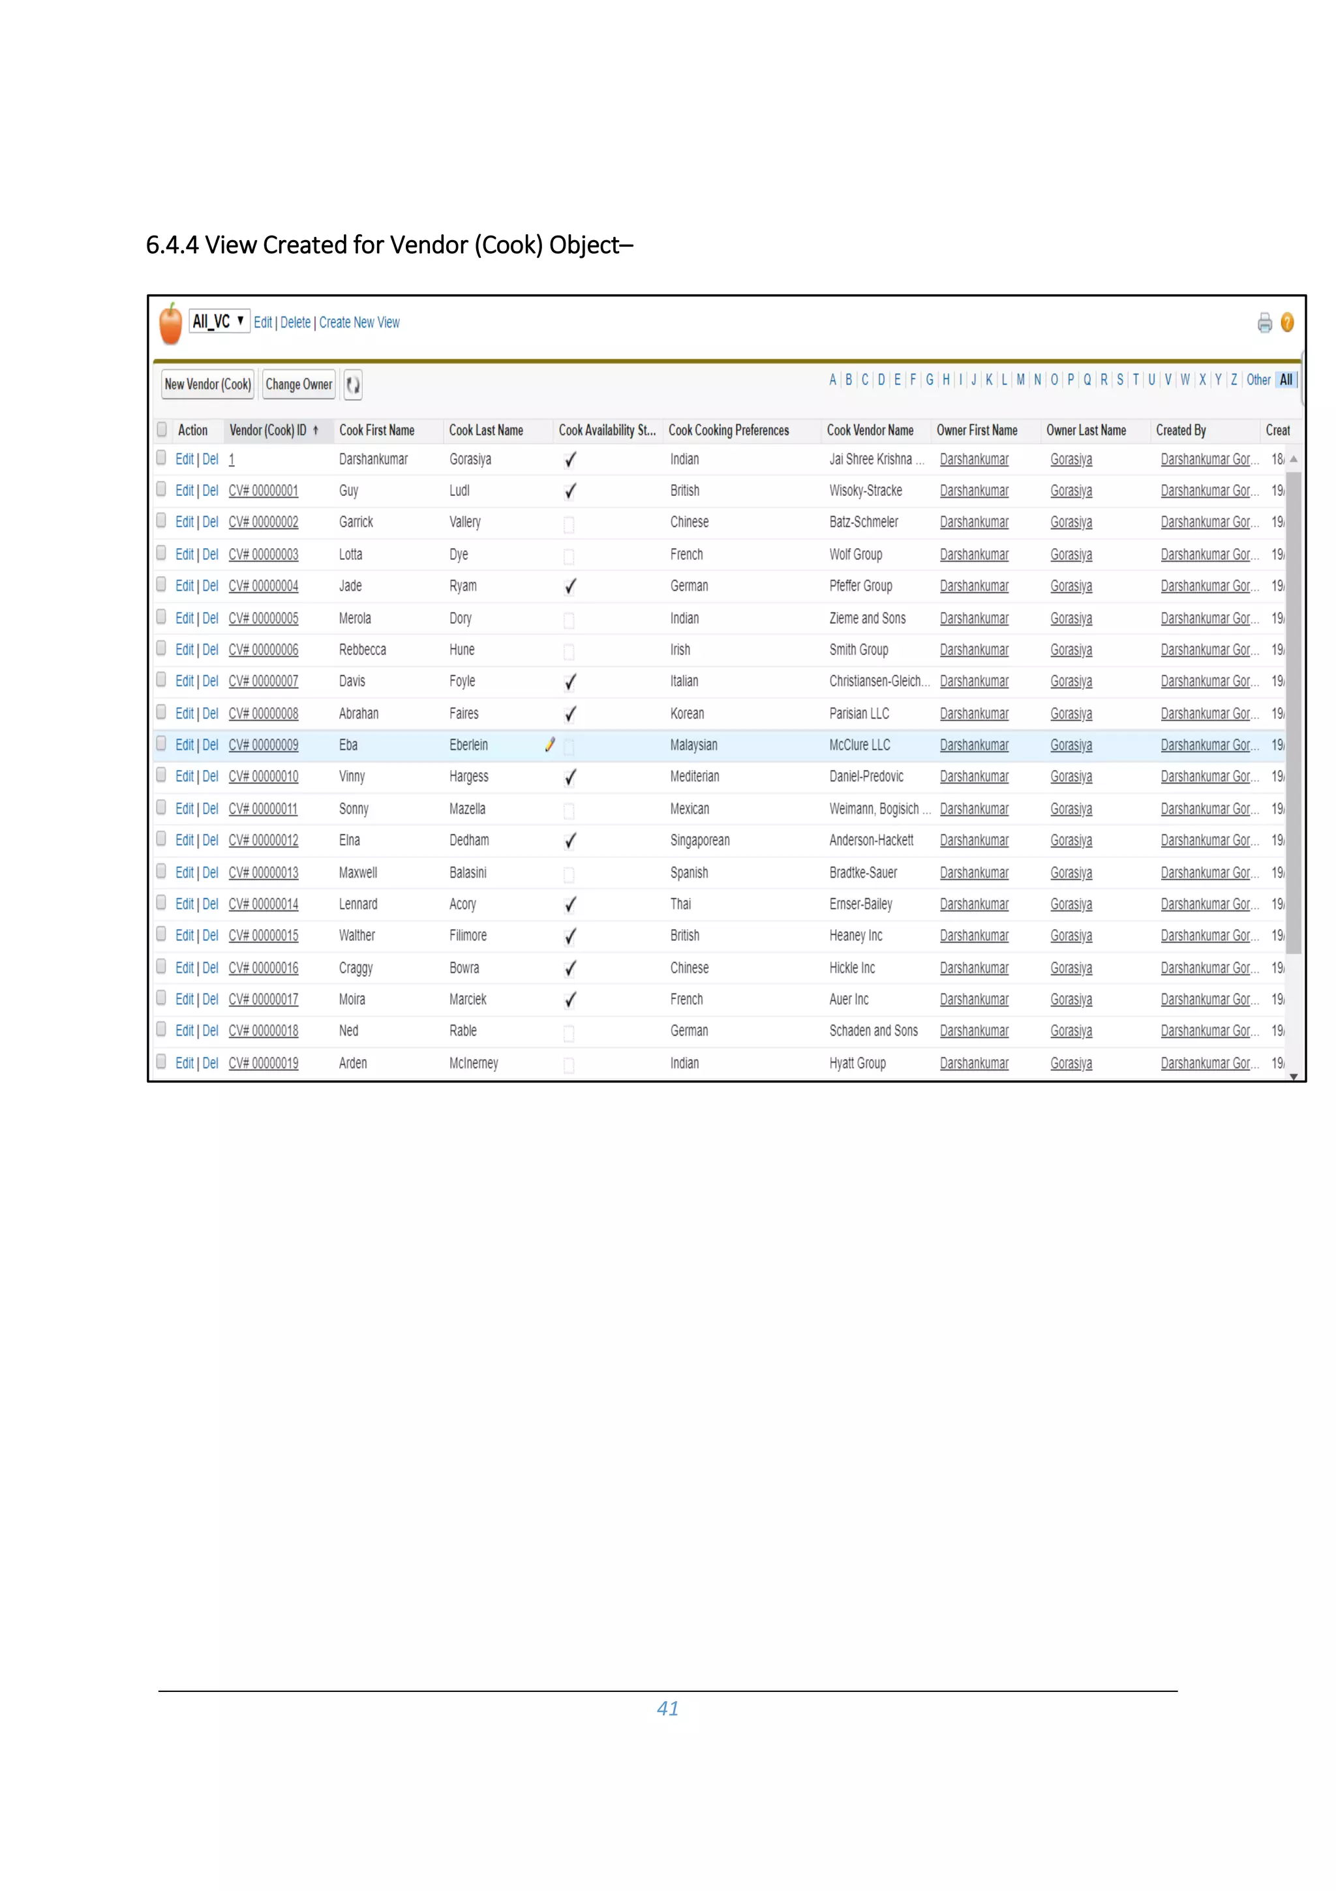The height and width of the screenshot is (1891, 1336).
Task: Filter list by letter S
Action: [x=1119, y=380]
